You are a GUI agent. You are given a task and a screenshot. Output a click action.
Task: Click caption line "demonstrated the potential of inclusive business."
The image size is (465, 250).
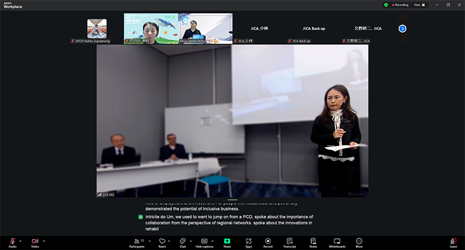pyautogui.click(x=192, y=209)
